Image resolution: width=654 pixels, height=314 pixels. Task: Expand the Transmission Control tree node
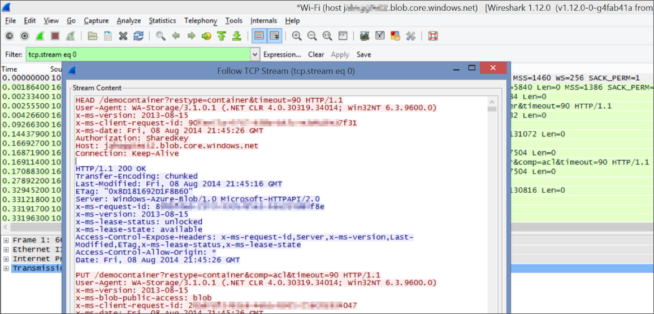coord(6,268)
